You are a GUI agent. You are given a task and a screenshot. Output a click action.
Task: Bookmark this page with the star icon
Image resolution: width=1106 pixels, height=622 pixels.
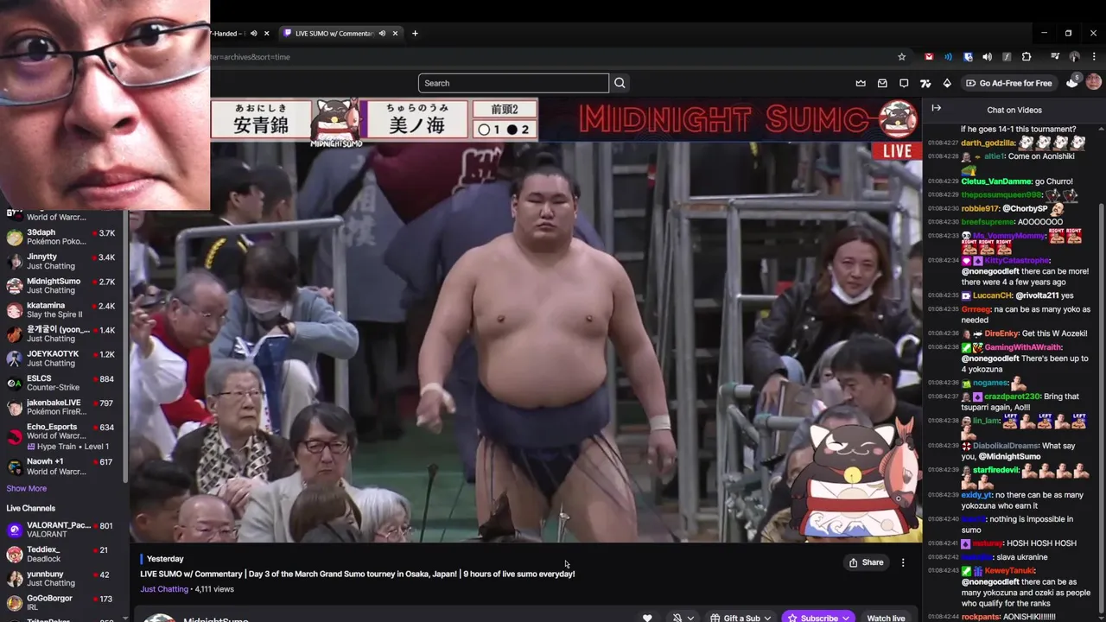coord(902,57)
